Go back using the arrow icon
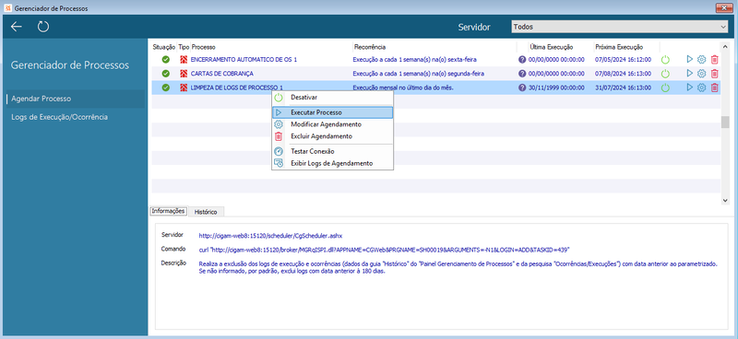 (17, 27)
